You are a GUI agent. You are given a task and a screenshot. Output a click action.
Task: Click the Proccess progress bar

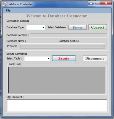62,46
